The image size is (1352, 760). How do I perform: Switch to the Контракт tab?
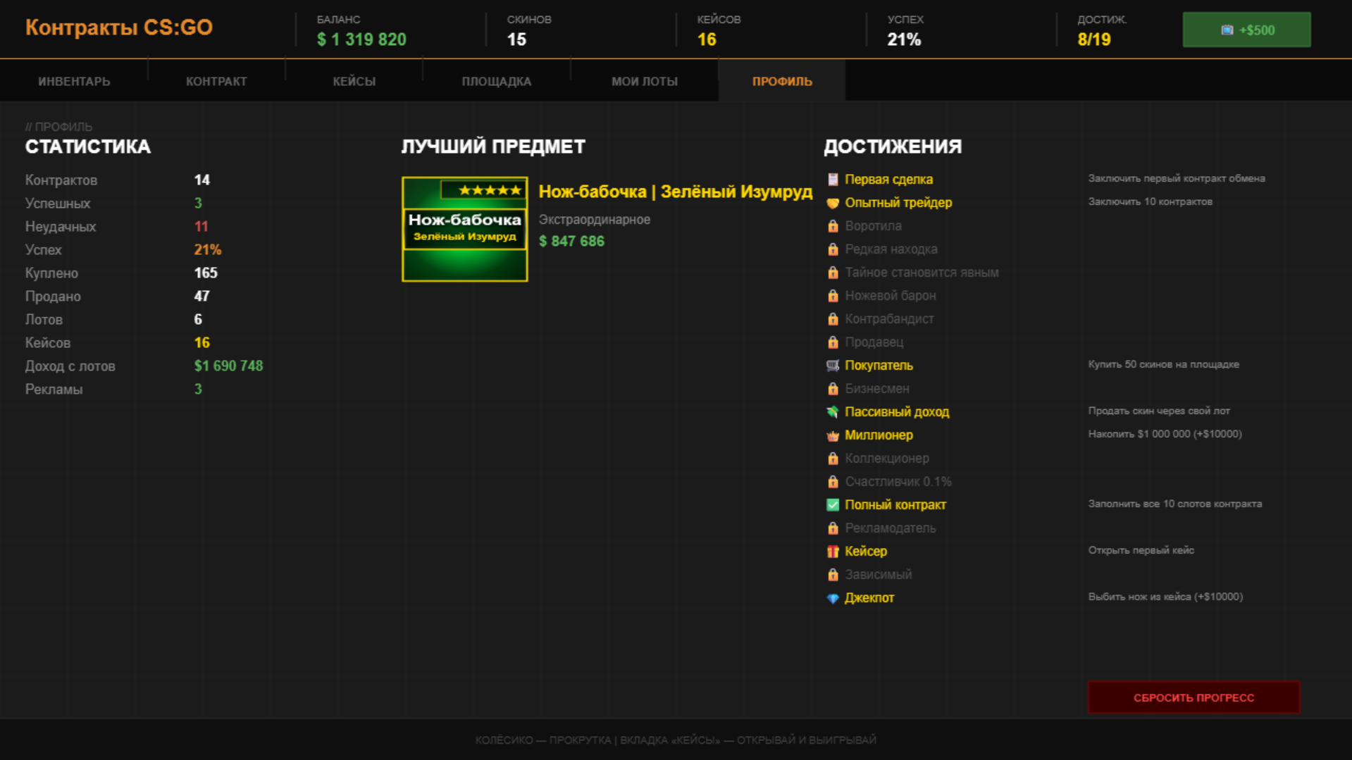click(216, 81)
